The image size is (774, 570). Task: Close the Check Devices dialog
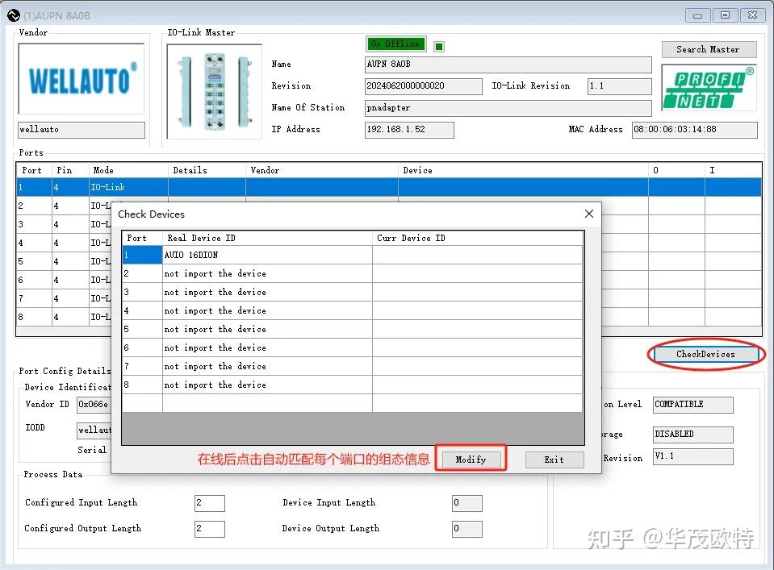(x=589, y=214)
